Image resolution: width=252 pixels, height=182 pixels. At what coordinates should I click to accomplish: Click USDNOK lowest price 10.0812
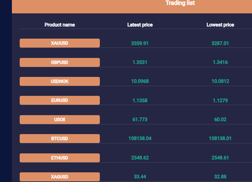pos(220,81)
